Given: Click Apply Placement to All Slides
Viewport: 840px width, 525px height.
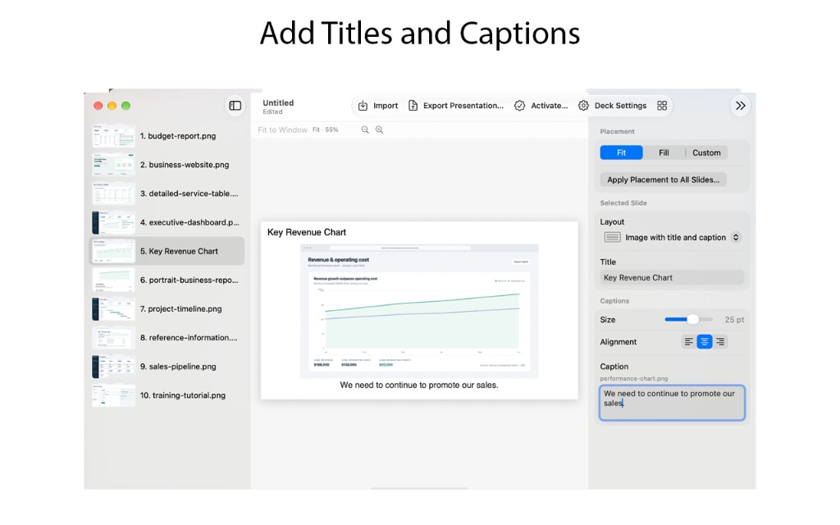Looking at the screenshot, I should (x=663, y=180).
